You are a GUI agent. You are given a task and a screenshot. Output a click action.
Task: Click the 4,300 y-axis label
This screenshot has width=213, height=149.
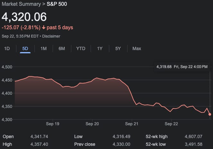coord(7,119)
